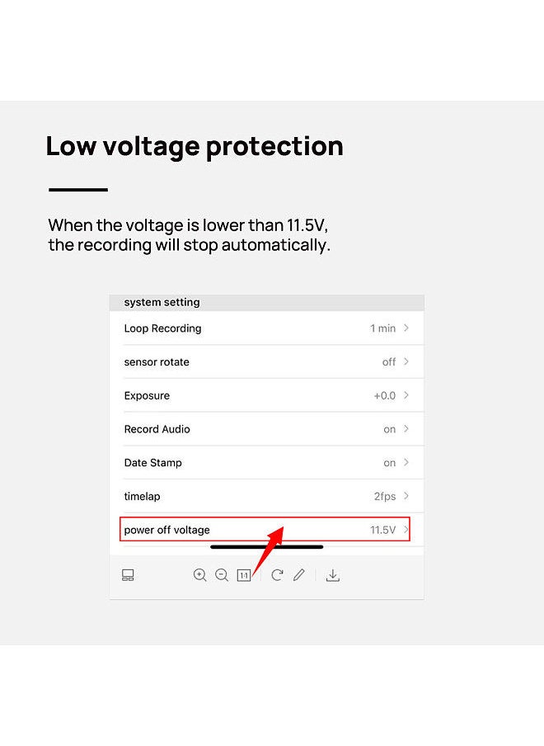This screenshot has height=746, width=544.
Task: Open the thumbnail layout view icon
Action: coord(128,575)
